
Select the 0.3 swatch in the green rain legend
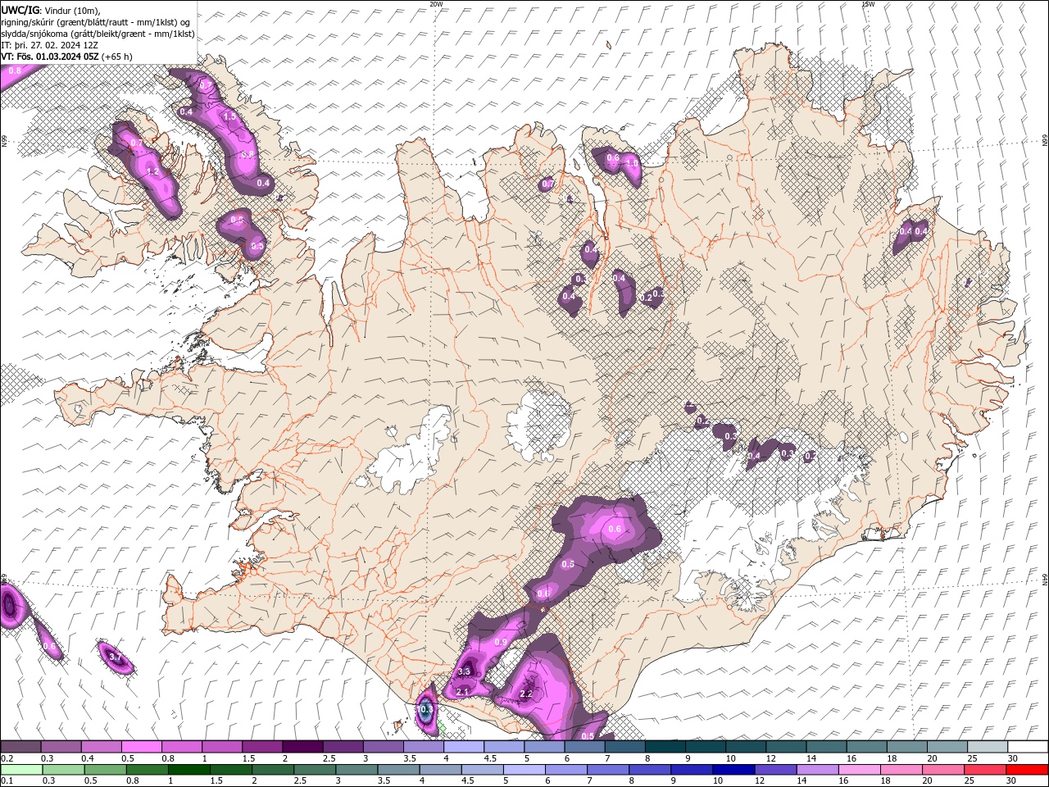[63, 770]
